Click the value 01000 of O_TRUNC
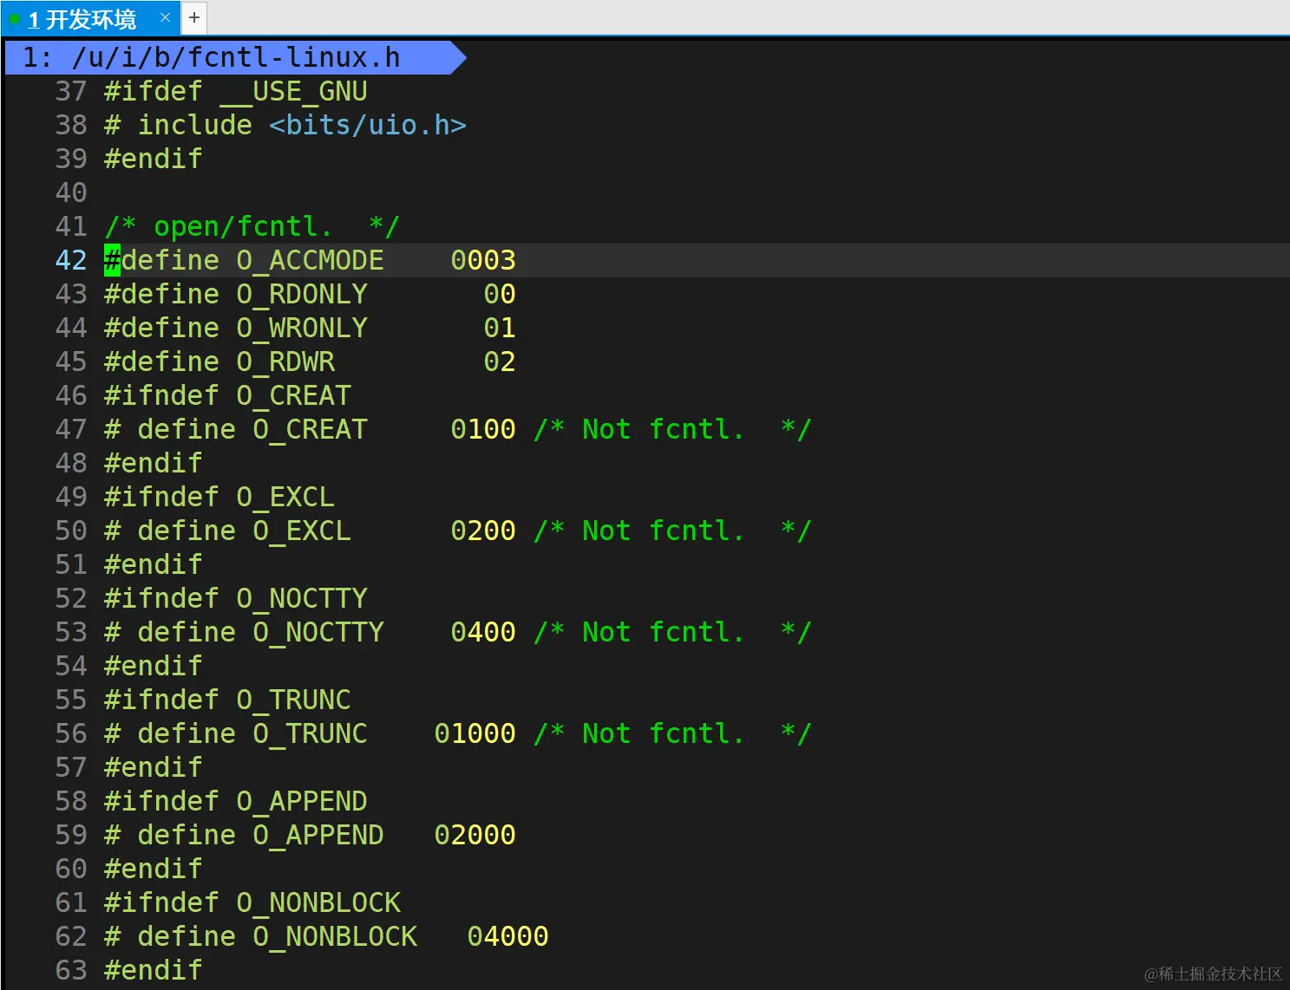The width and height of the screenshot is (1290, 990). (475, 733)
